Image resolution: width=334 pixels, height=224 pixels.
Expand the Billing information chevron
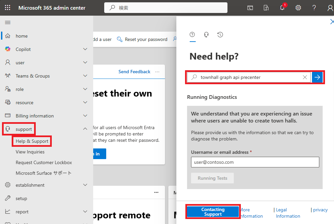tap(85, 116)
